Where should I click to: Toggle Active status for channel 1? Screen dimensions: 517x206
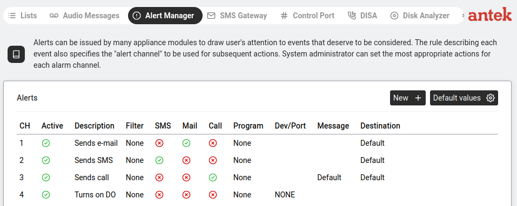46,143
